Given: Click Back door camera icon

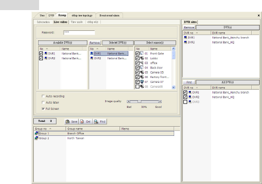Looking at the screenshot, I should pyautogui.click(x=142, y=67).
